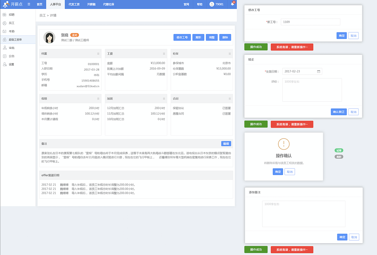Screen dimensions: 377x255
Task: Click the 保密协议 status 已签署
Action: click(x=226, y=108)
